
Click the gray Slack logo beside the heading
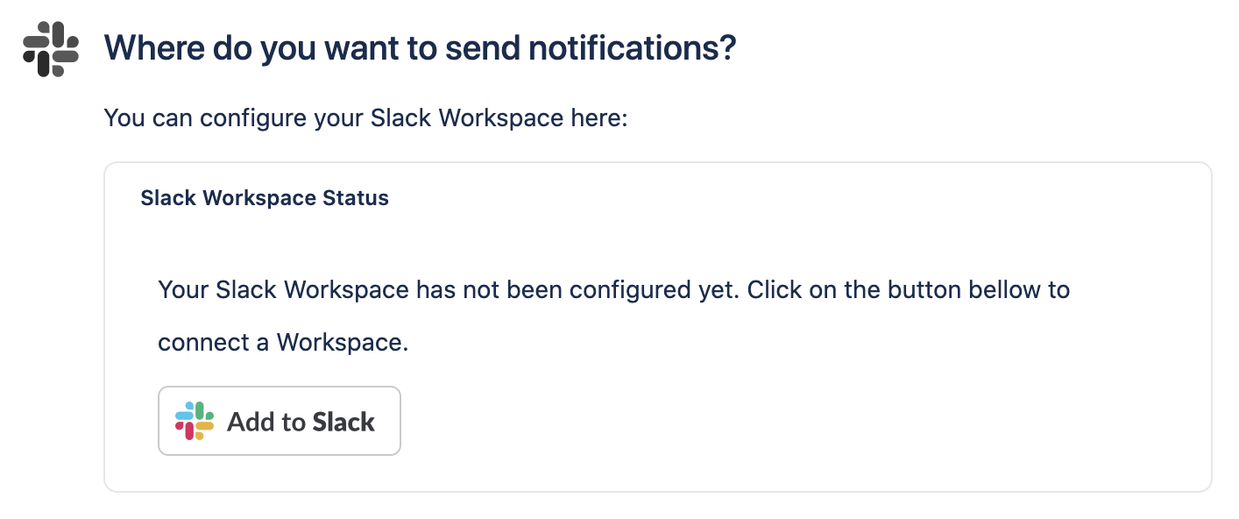(x=51, y=48)
